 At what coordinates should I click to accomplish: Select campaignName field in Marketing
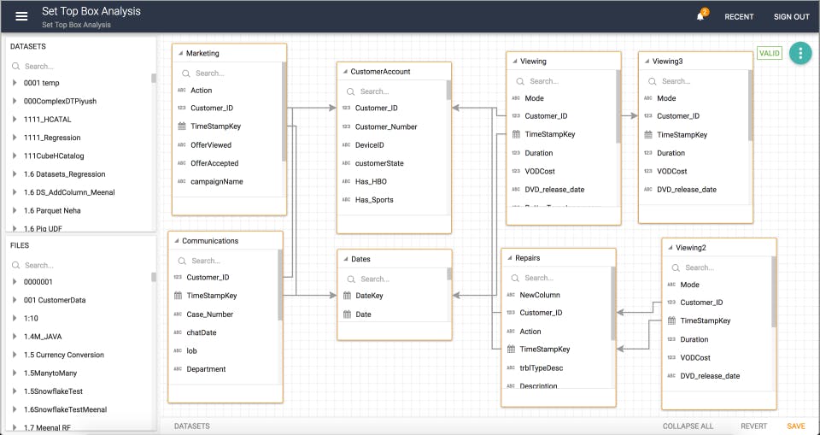tap(216, 182)
